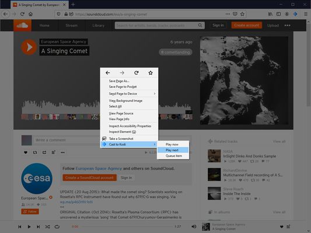Go to the Stream nav item
This screenshot has width=311, height=233.
coord(72,26)
